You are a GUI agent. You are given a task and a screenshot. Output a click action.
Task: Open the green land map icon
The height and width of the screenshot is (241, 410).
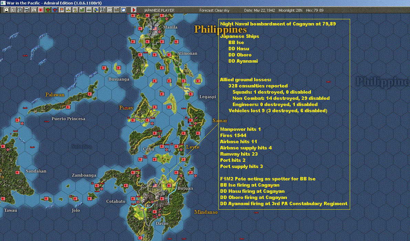click(x=82, y=10)
